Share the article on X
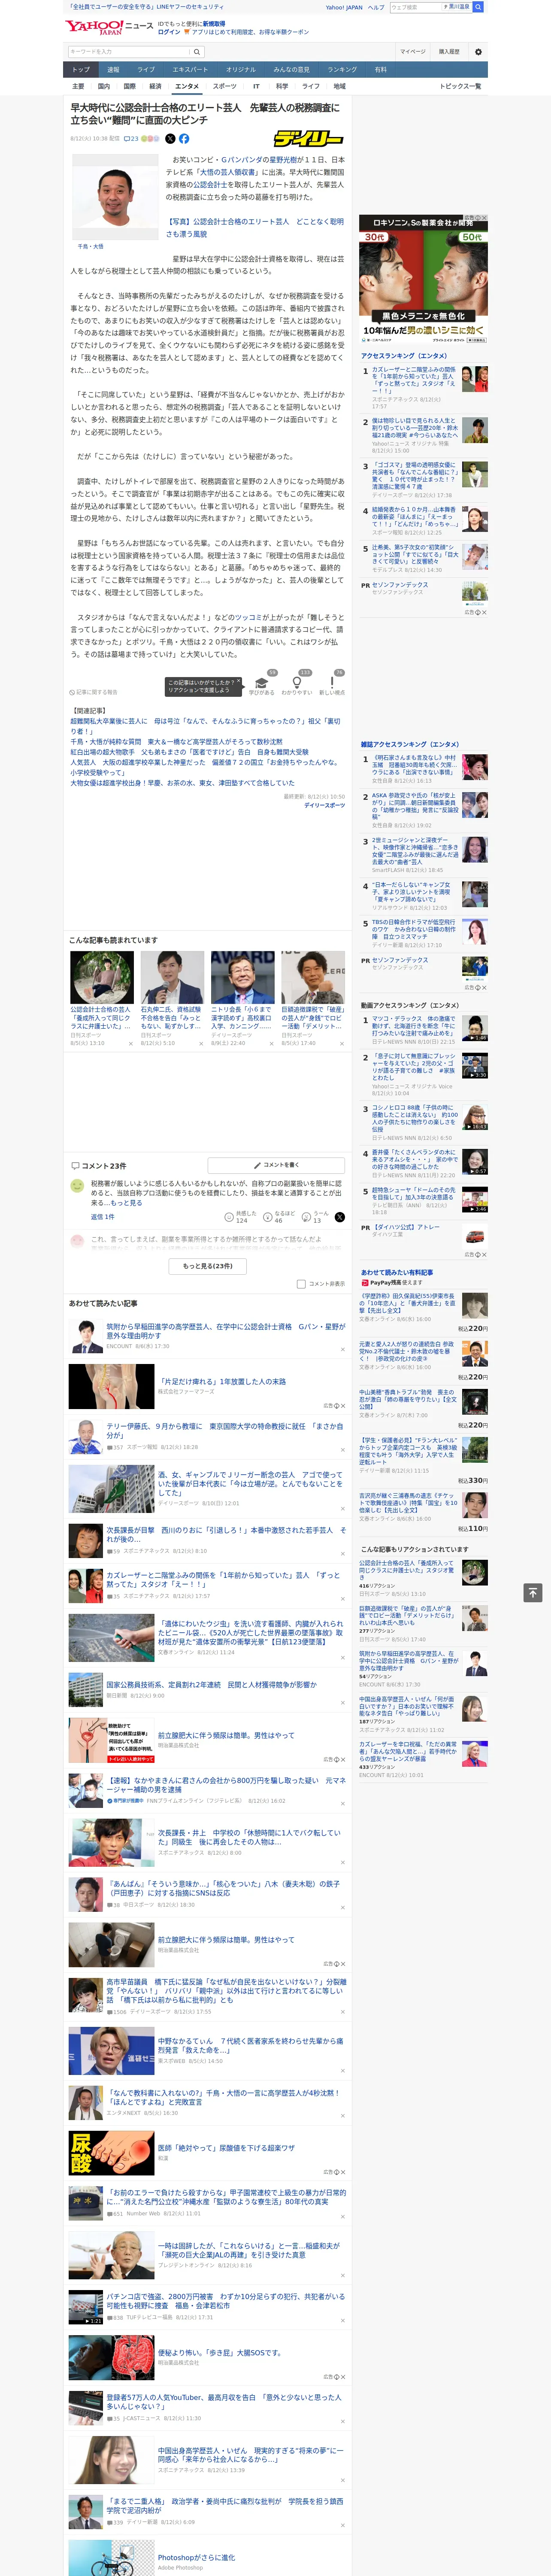Image resolution: width=551 pixels, height=2576 pixels. coord(170,139)
